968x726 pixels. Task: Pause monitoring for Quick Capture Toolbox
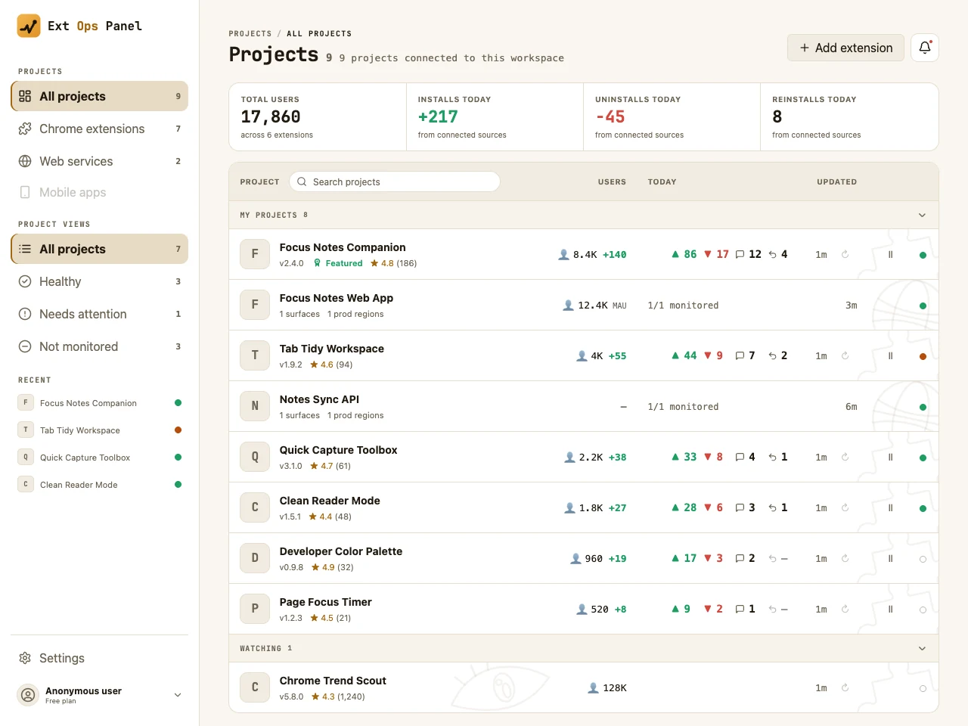pos(890,458)
